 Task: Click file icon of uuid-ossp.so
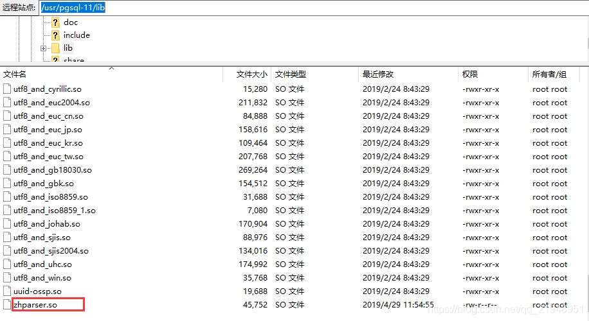(7, 291)
